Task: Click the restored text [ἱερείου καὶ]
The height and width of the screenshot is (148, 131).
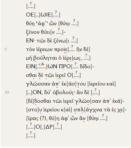Action: [x=102, y=84]
